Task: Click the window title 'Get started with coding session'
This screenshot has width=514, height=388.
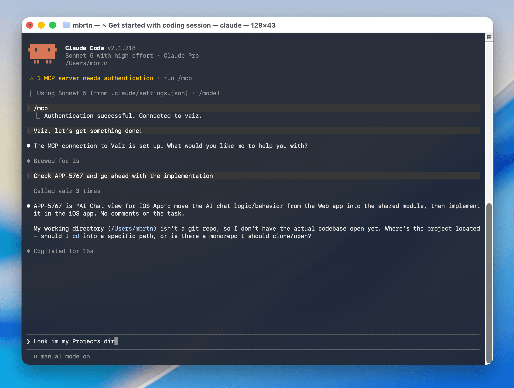Action: tap(160, 25)
